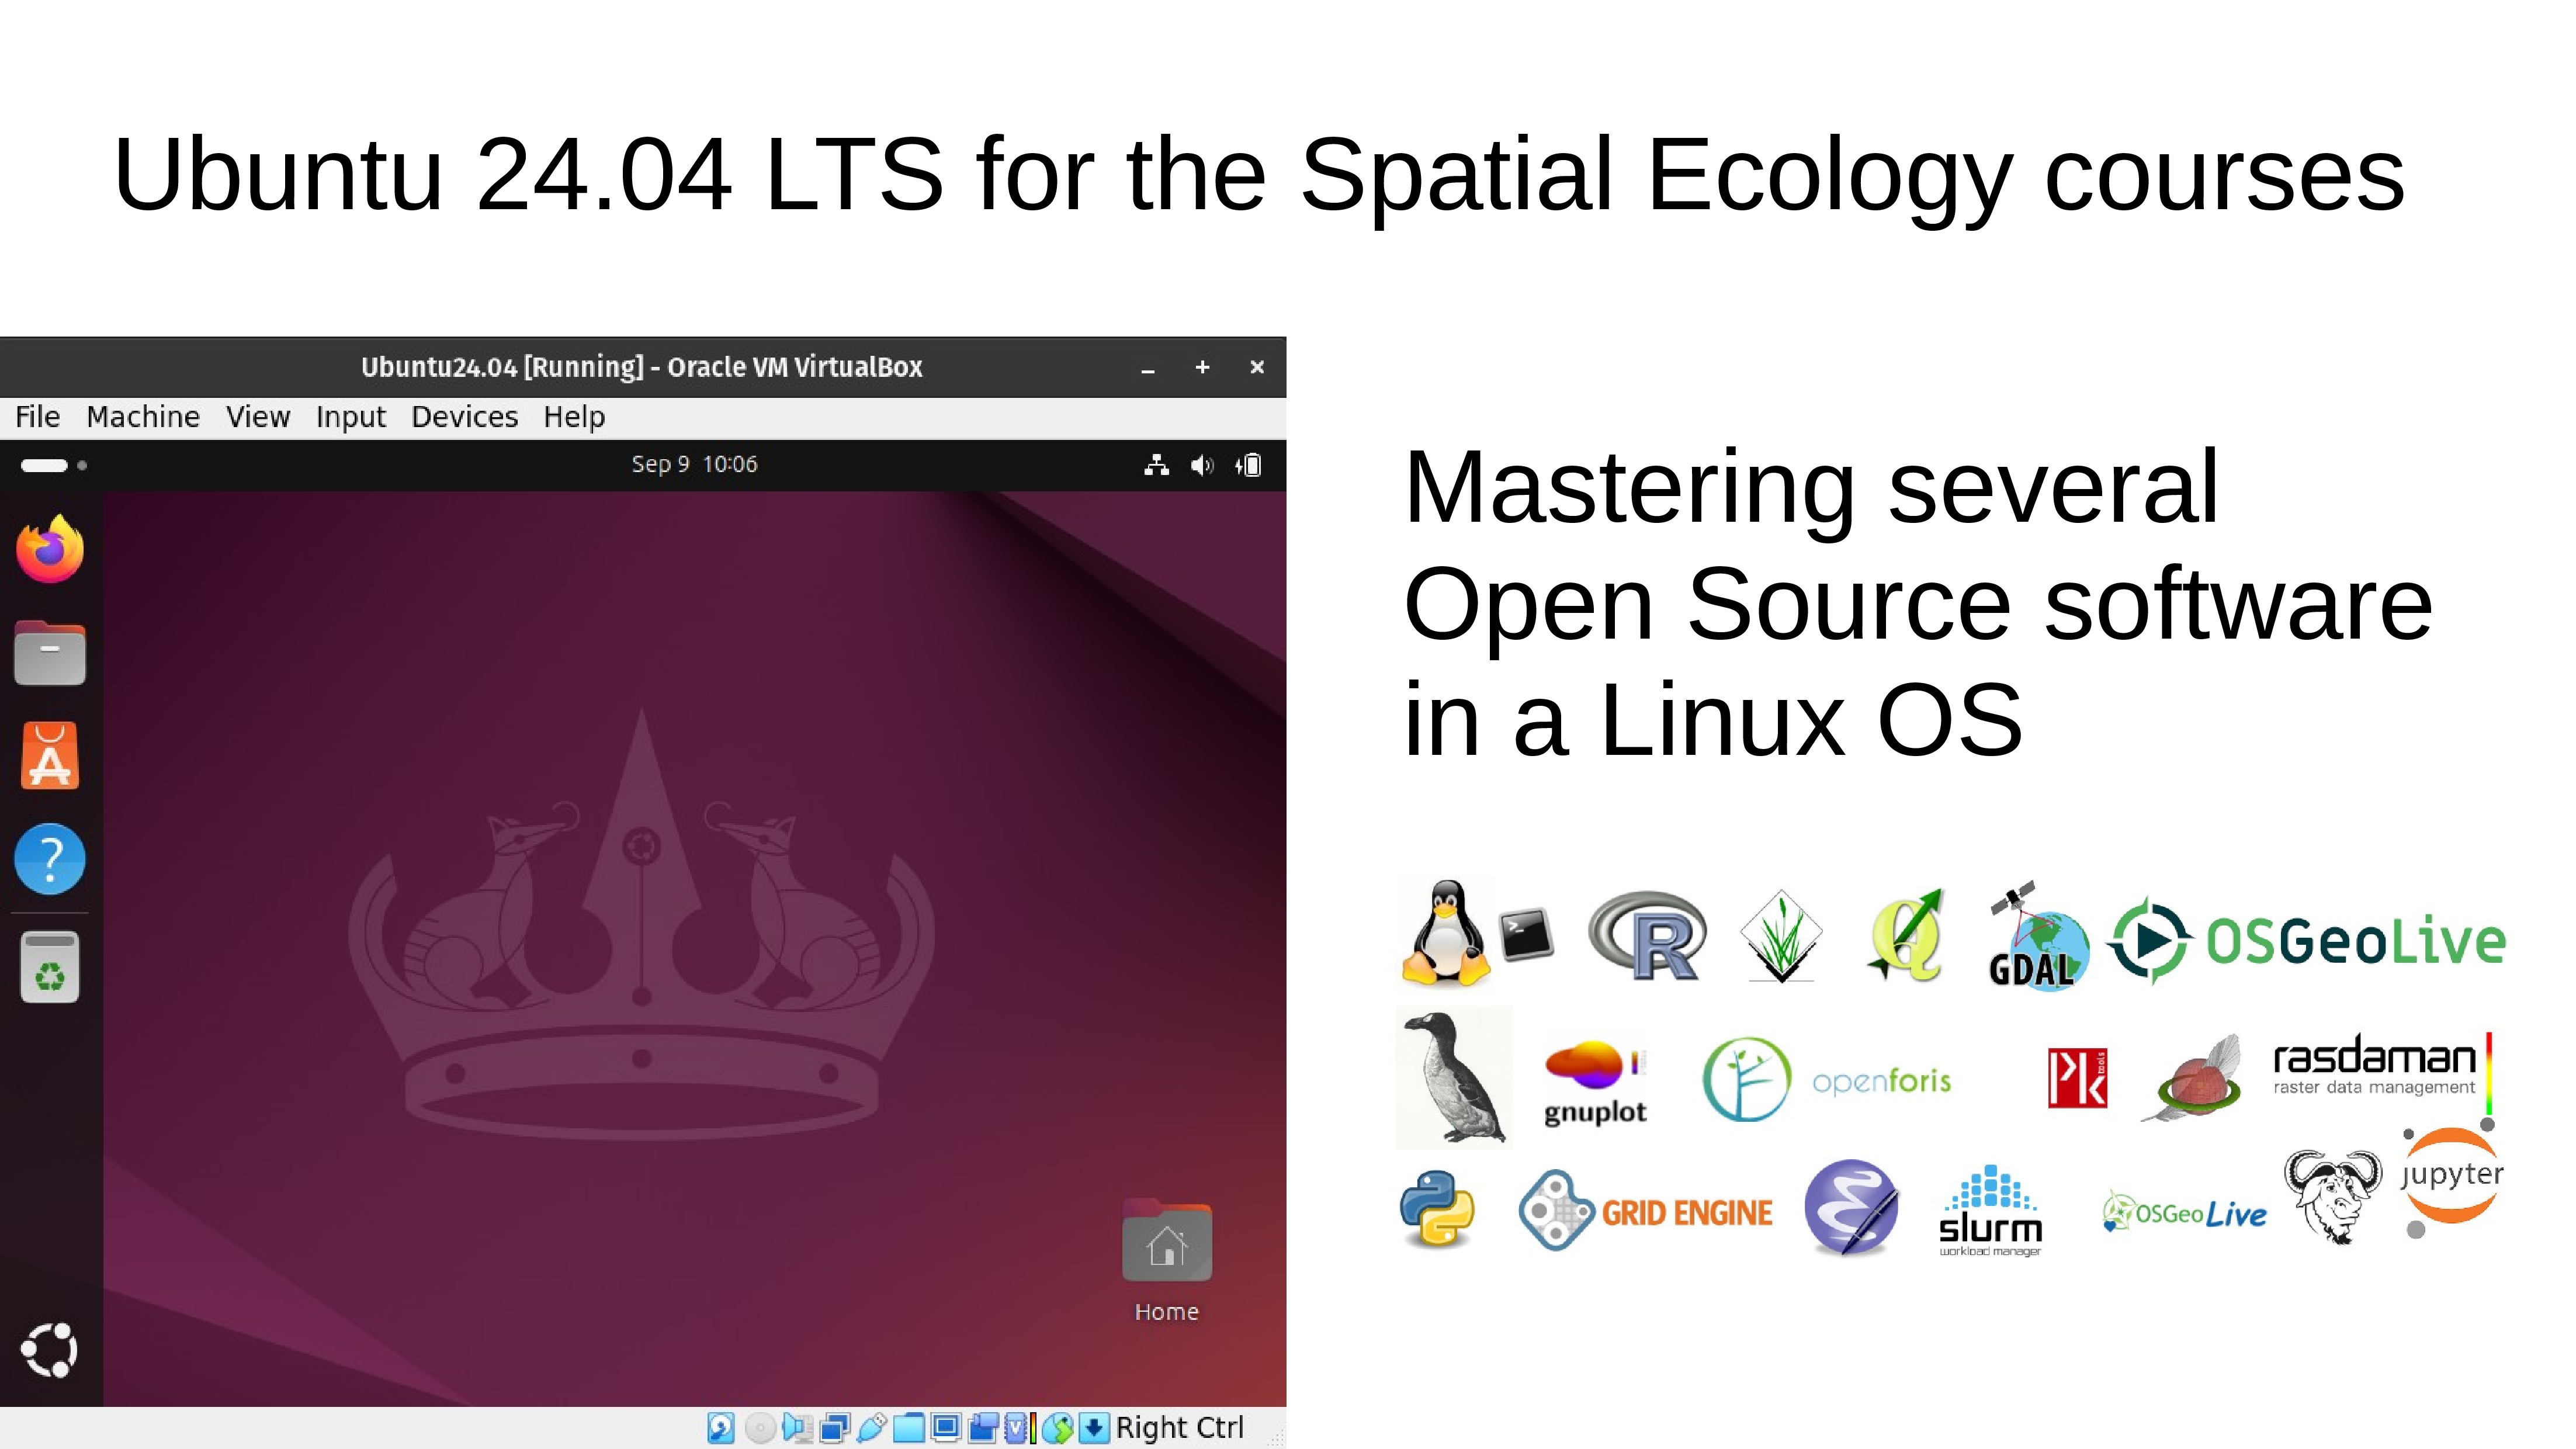Click the recording status icon
Image resolution: width=2576 pixels, height=1449 pixels.
coord(983,1427)
